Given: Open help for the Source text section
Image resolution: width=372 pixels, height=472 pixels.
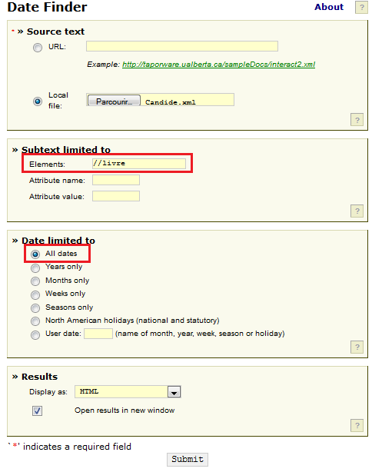Looking at the screenshot, I should coord(357,120).
